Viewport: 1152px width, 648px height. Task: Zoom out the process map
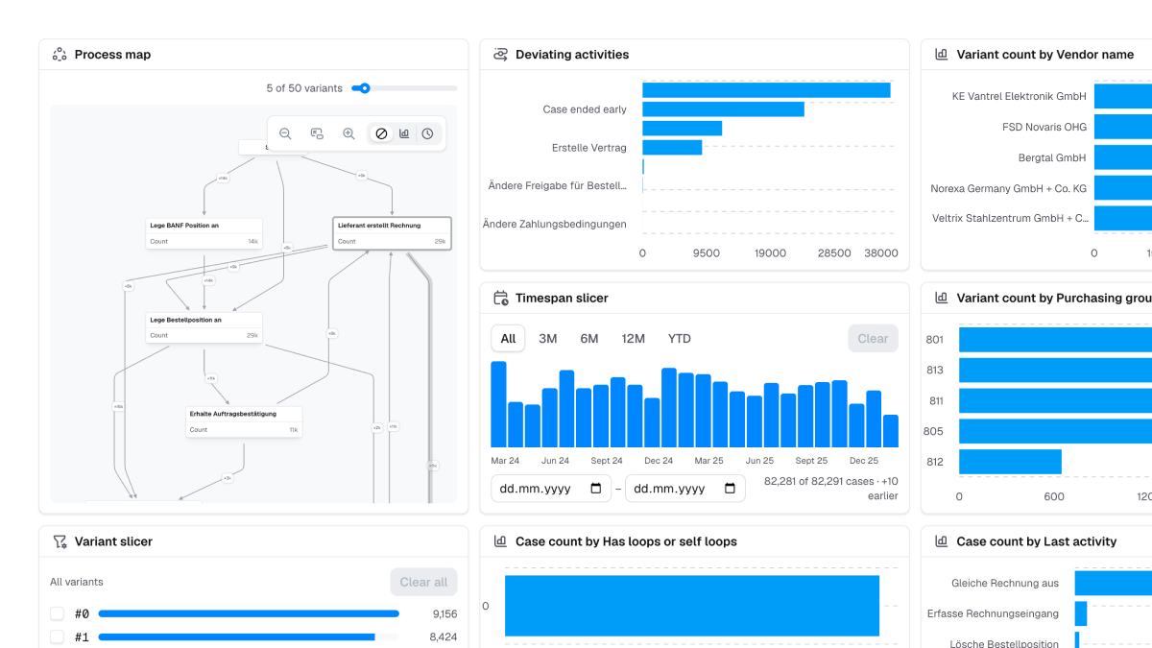[285, 133]
